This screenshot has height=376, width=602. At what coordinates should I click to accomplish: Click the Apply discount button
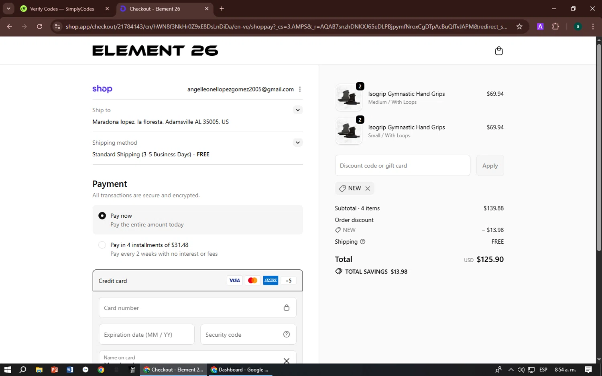[490, 166]
